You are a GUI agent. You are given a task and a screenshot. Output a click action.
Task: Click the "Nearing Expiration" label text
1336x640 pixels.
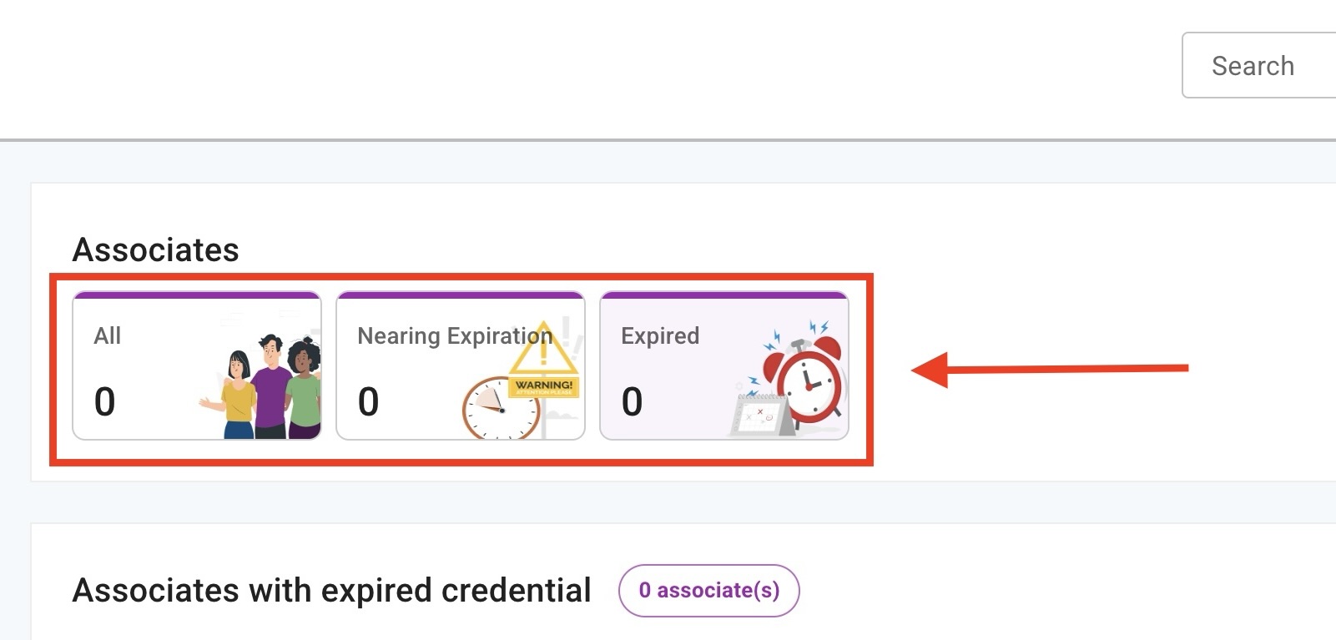pos(454,335)
